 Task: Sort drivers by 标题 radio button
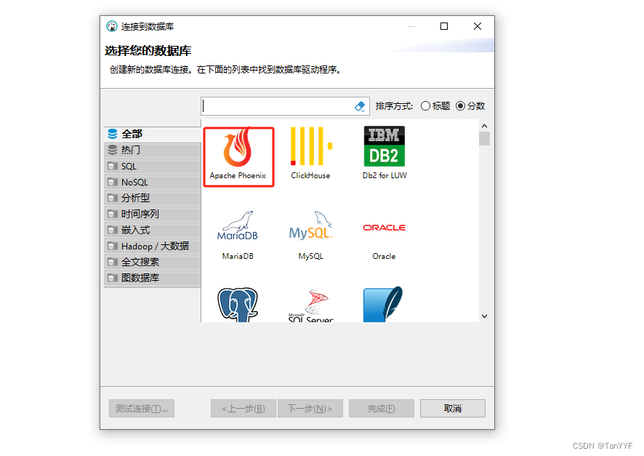425,106
